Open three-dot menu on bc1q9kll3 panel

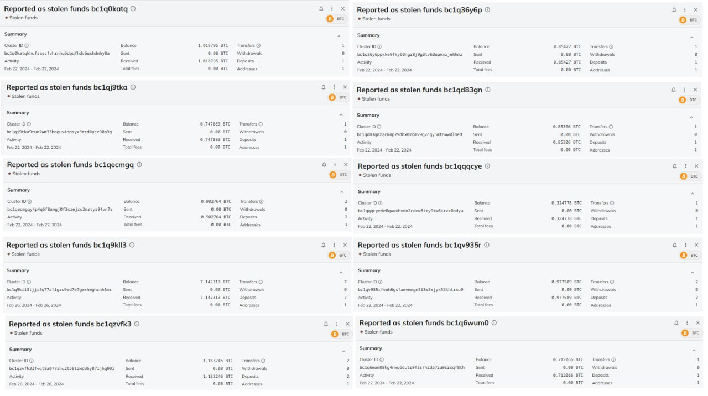334,245
